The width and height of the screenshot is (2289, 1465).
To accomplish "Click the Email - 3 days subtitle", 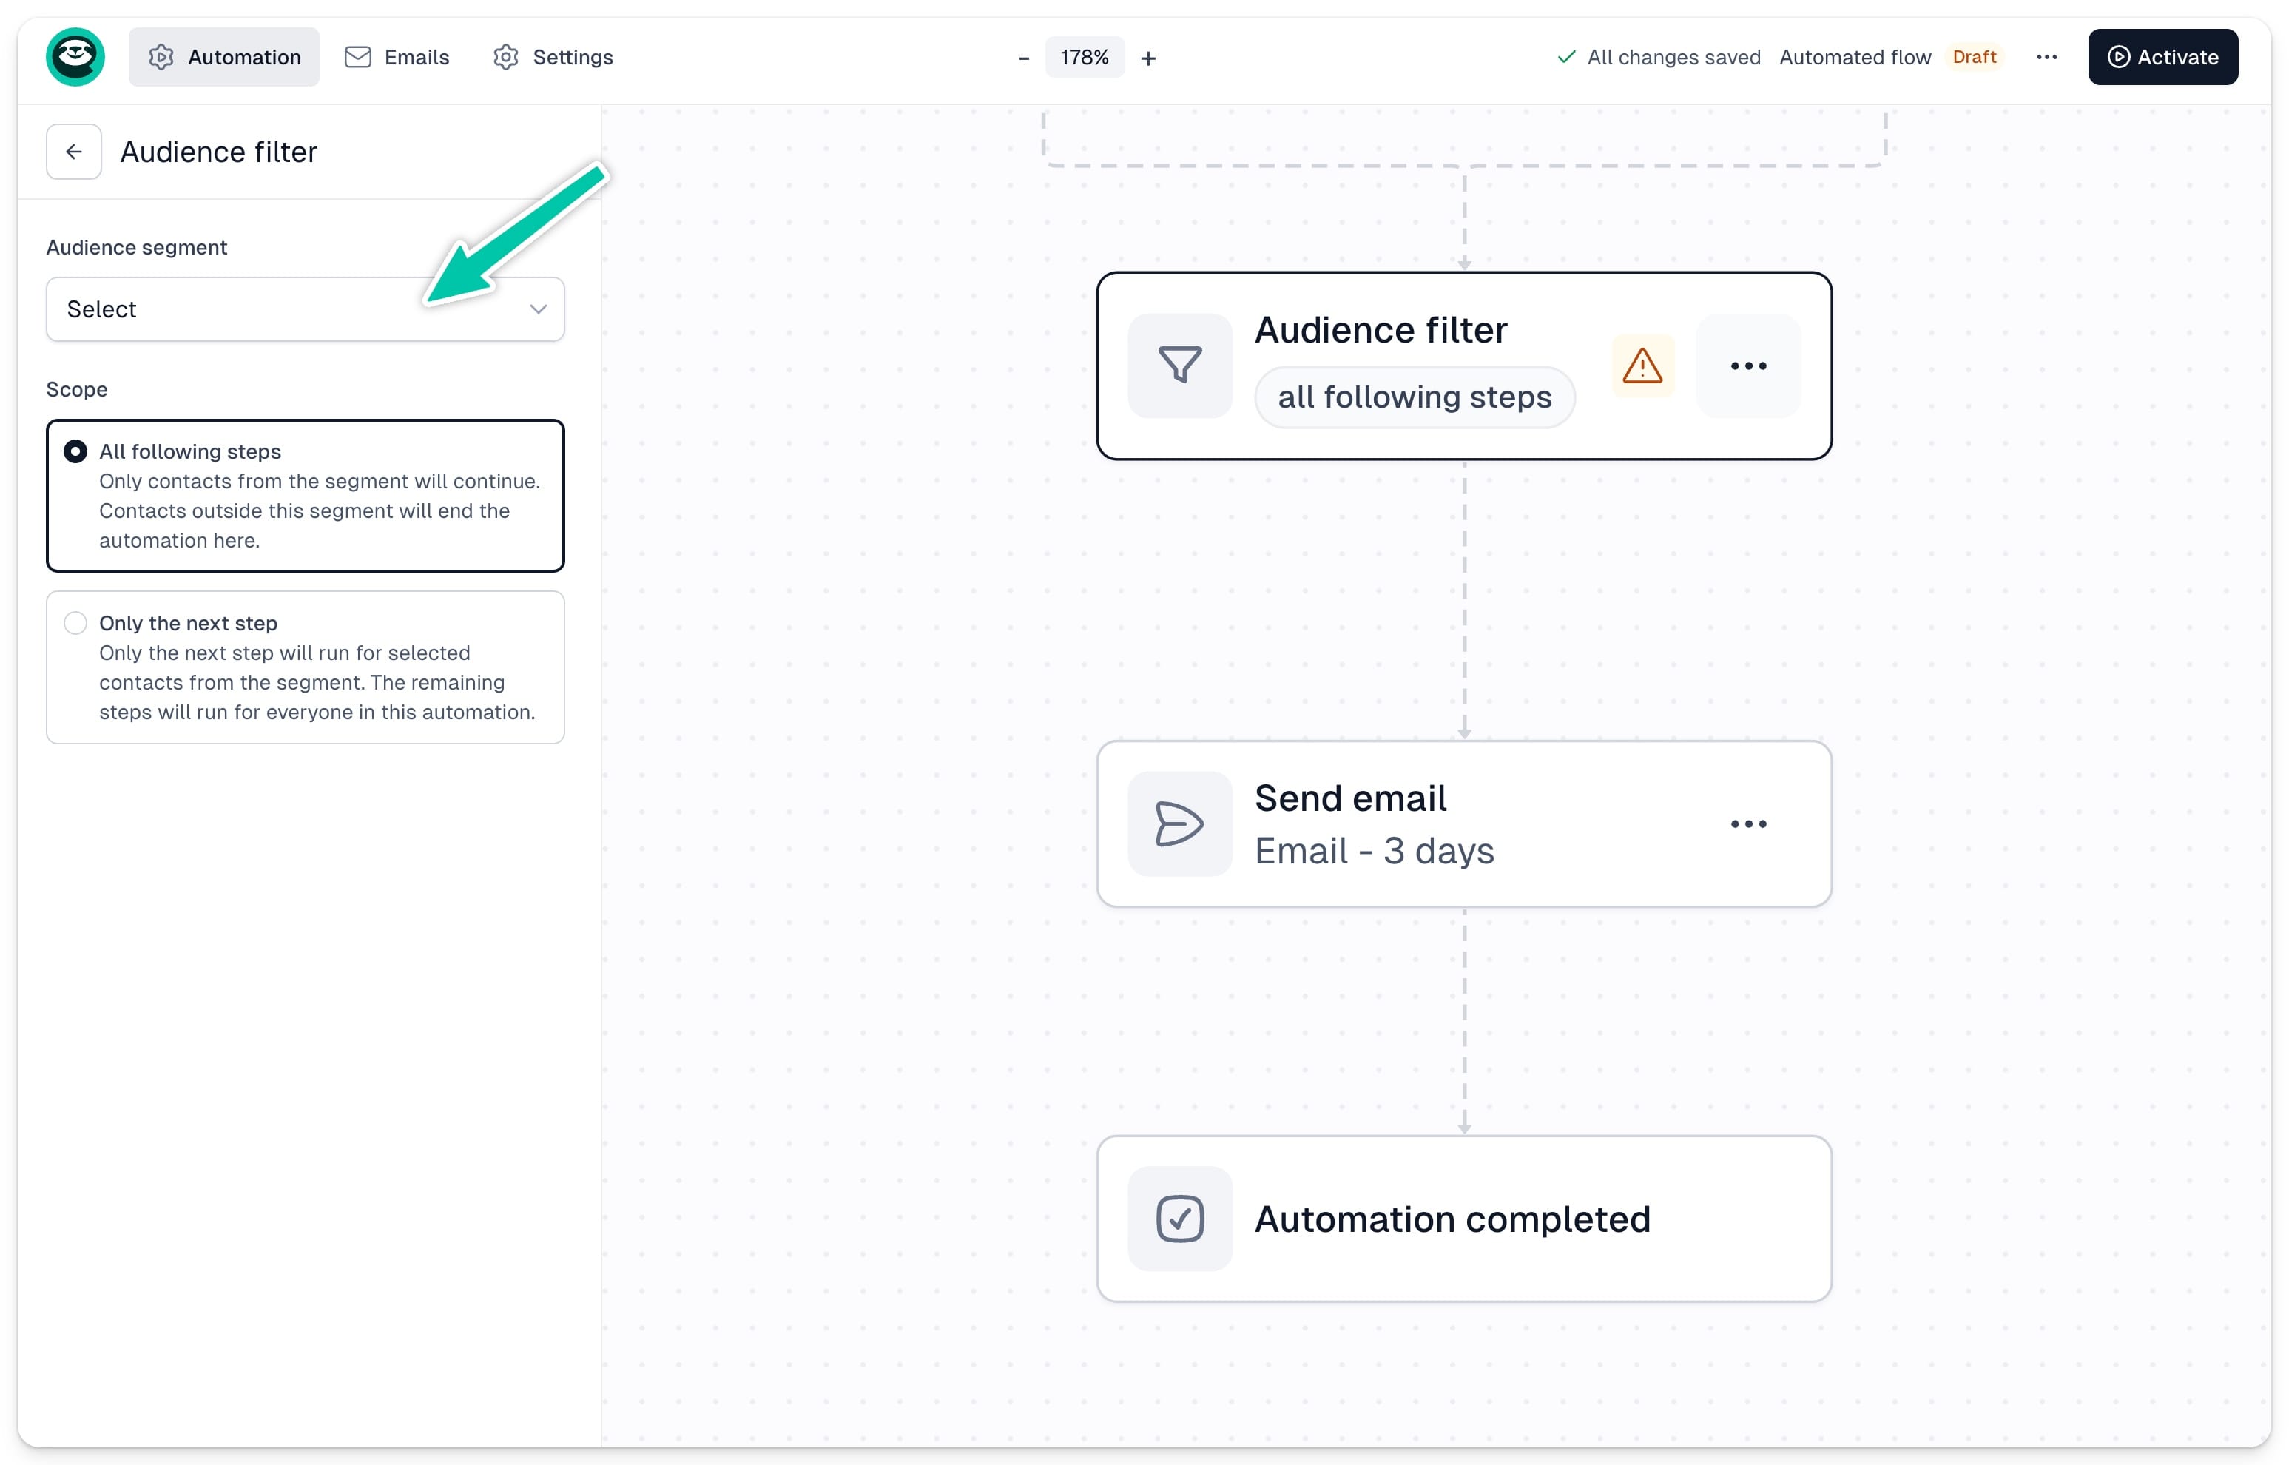I will (x=1374, y=850).
